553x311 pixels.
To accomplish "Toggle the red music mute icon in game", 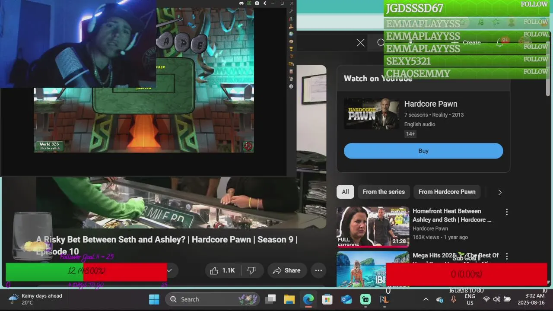I will [x=248, y=146].
